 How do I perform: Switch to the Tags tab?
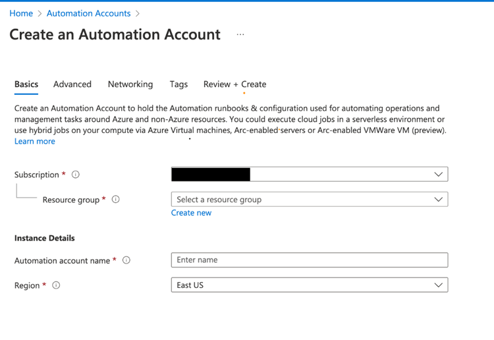pyautogui.click(x=178, y=84)
